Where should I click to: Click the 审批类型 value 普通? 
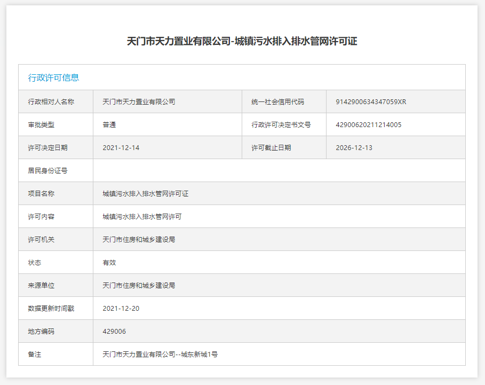[x=109, y=125]
